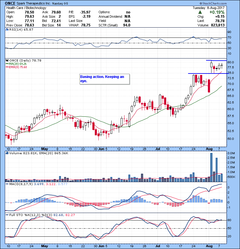Select the header Volume value 823,813

(218, 25)
